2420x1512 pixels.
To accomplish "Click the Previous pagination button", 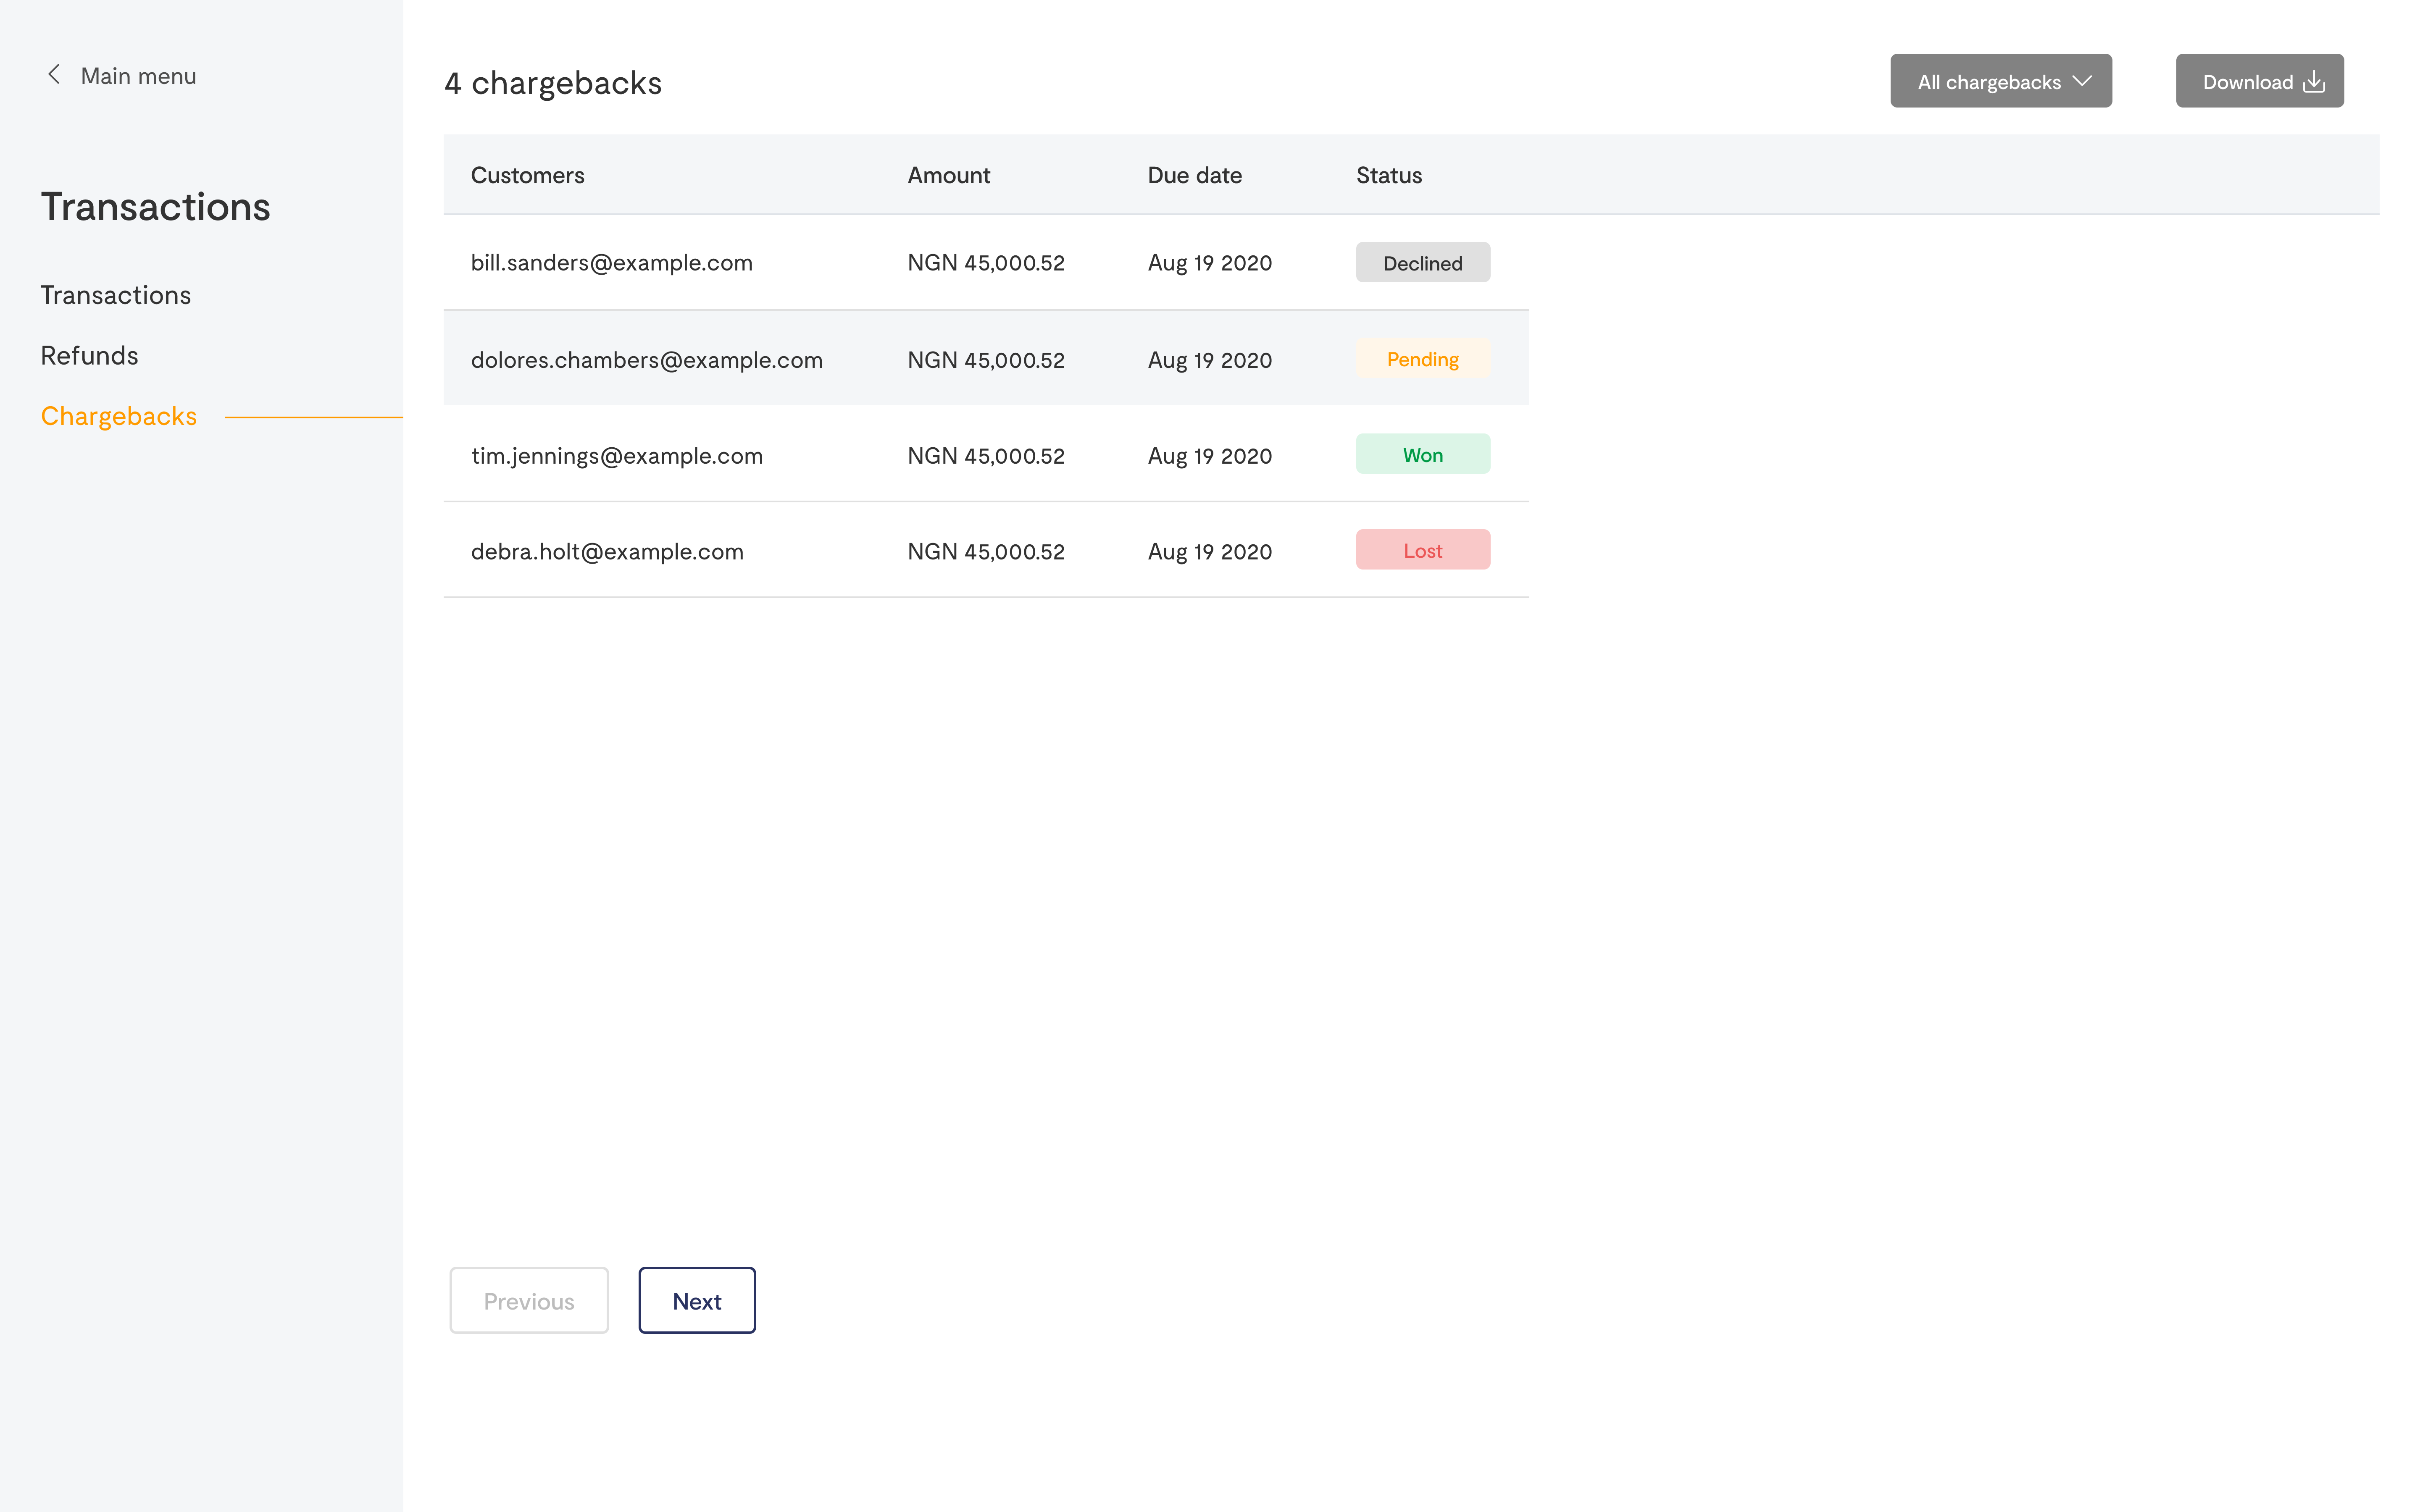I will 528,1300.
